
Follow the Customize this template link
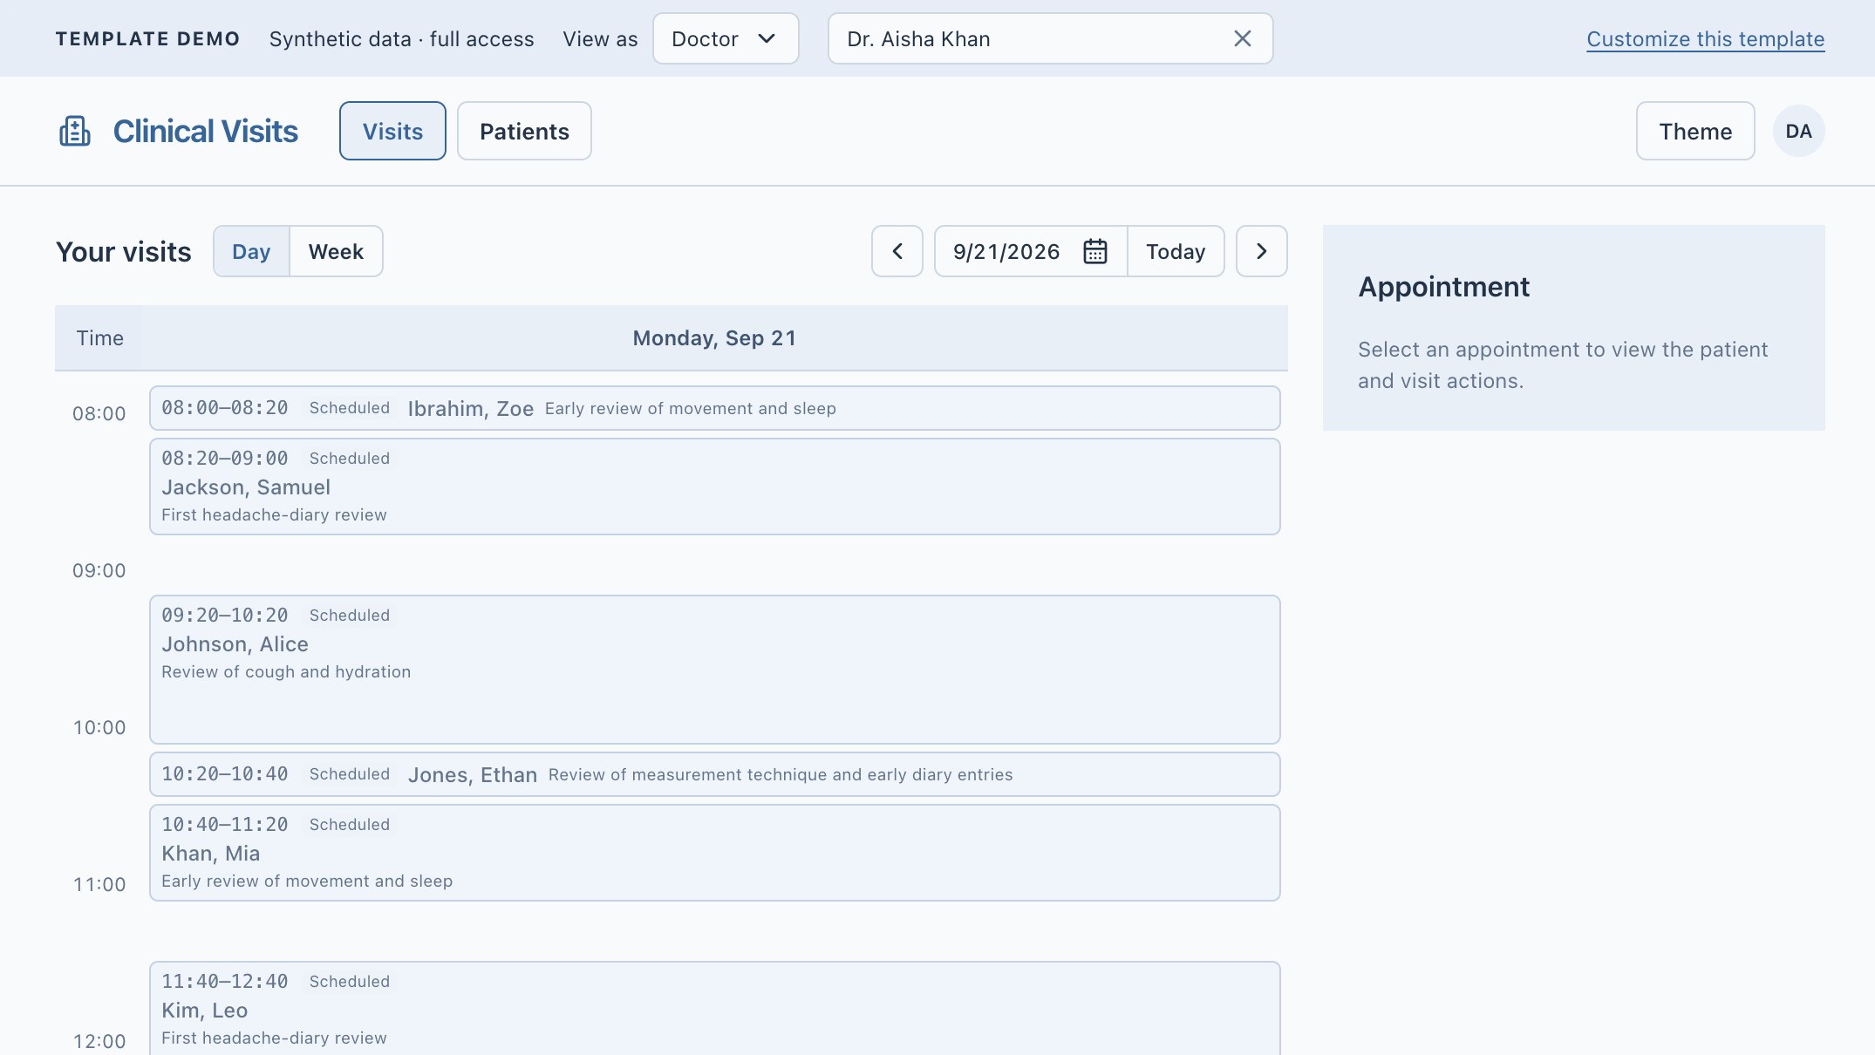(1706, 38)
